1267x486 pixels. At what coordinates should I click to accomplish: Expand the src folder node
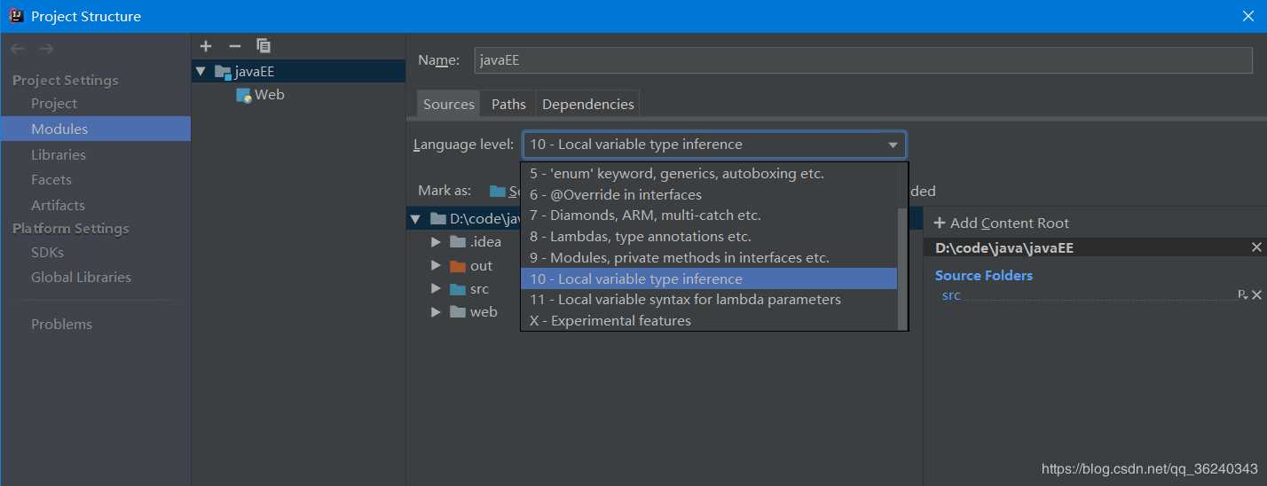click(436, 288)
